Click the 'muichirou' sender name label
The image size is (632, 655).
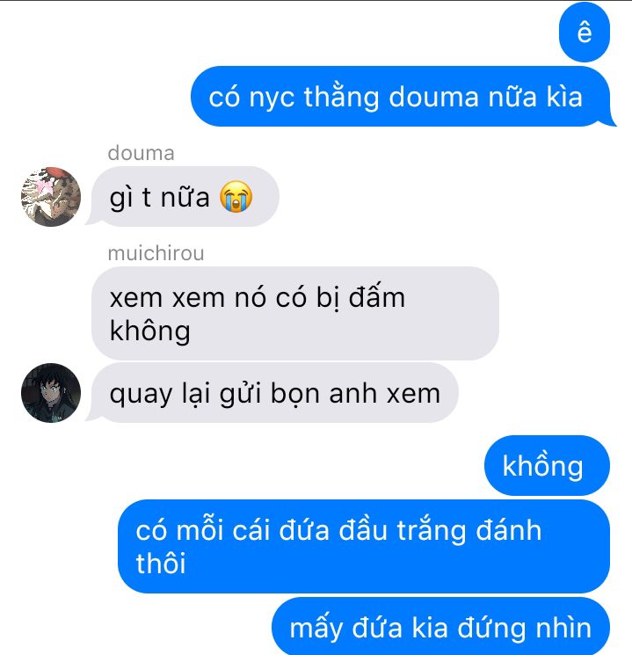coord(156,253)
